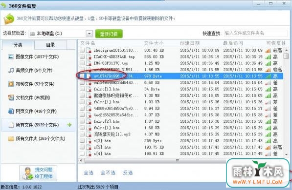Check the zhucigram20150110 file checkbox
This screenshot has width=292, height=190.
coord(82,50)
